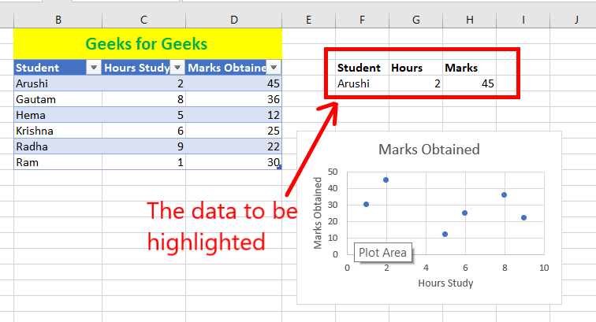Select the Radha cell
The height and width of the screenshot is (322, 596).
point(58,146)
